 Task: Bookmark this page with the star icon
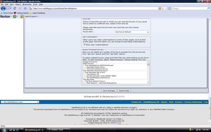click(163, 8)
